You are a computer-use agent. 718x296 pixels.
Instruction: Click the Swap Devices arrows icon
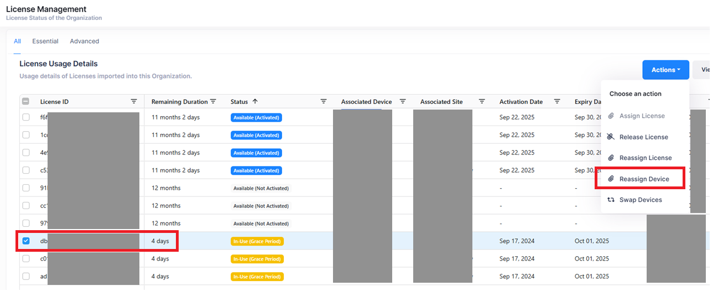611,200
